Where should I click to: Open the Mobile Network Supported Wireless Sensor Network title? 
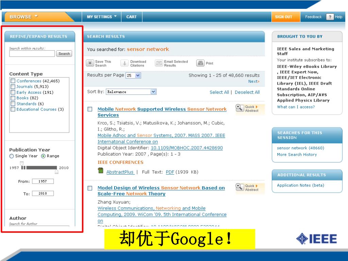(162, 112)
